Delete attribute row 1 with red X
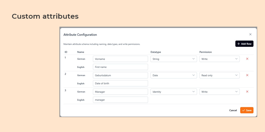 click(x=247, y=59)
